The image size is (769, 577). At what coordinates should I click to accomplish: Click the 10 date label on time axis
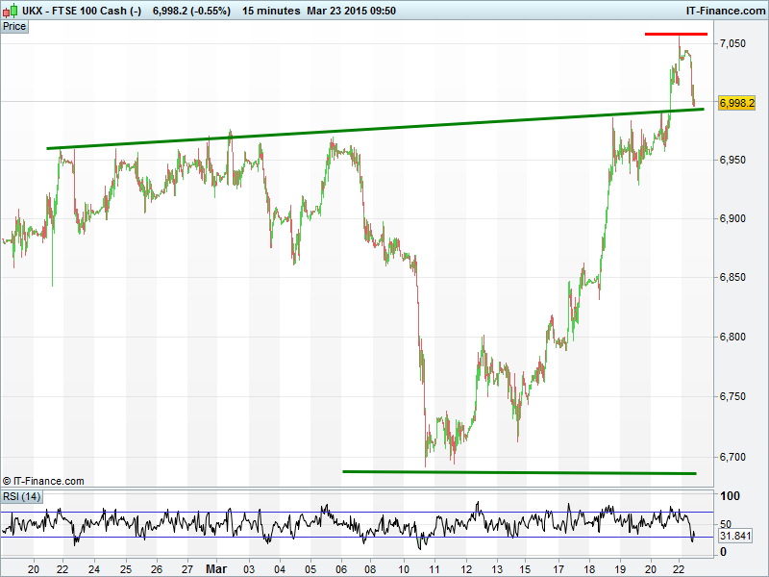[x=403, y=569]
